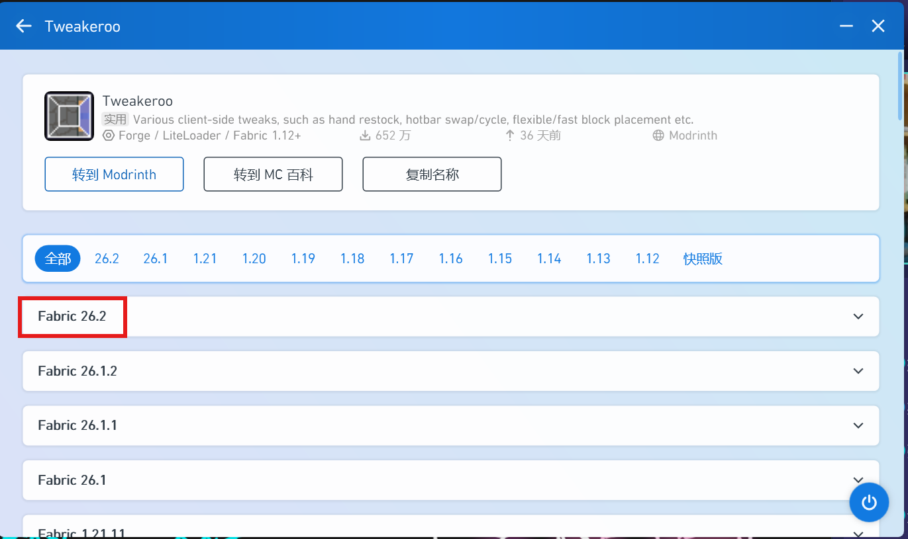Click the Fabric 26.2 heading text
Screen dimensions: 908x539
(72, 316)
